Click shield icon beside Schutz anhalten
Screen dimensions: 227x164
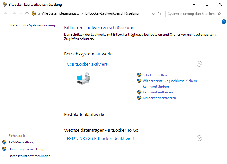[139, 75]
